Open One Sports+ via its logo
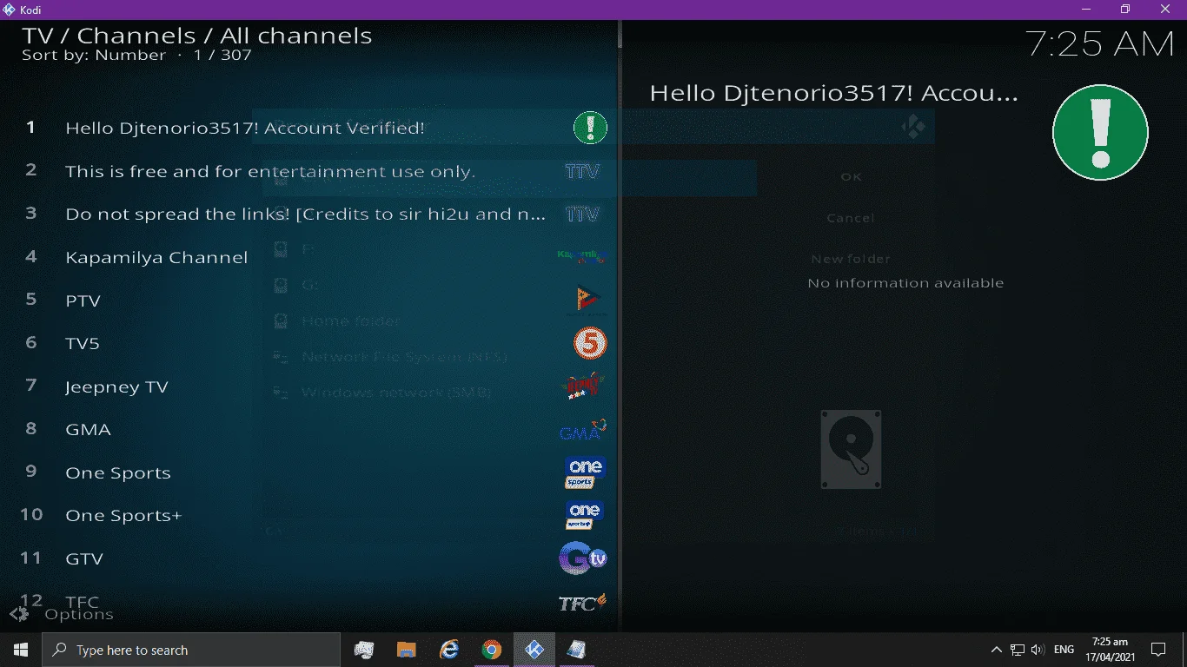Screen dimensions: 1187x667 click(585, 516)
